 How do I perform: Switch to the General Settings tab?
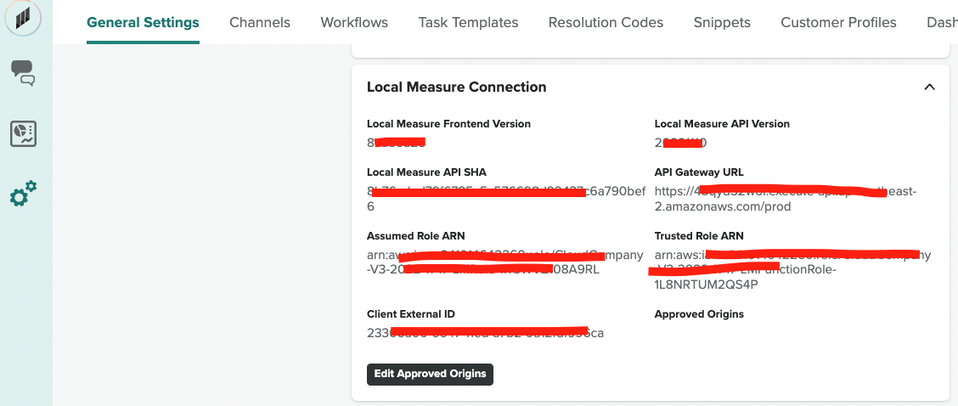click(143, 23)
